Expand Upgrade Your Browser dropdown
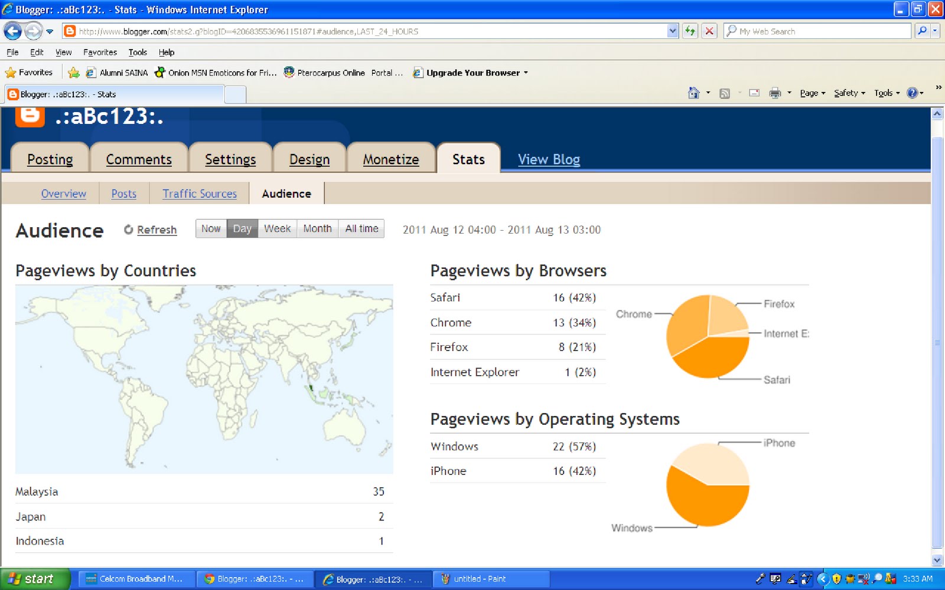Screen dimensions: 945x590 [525, 73]
